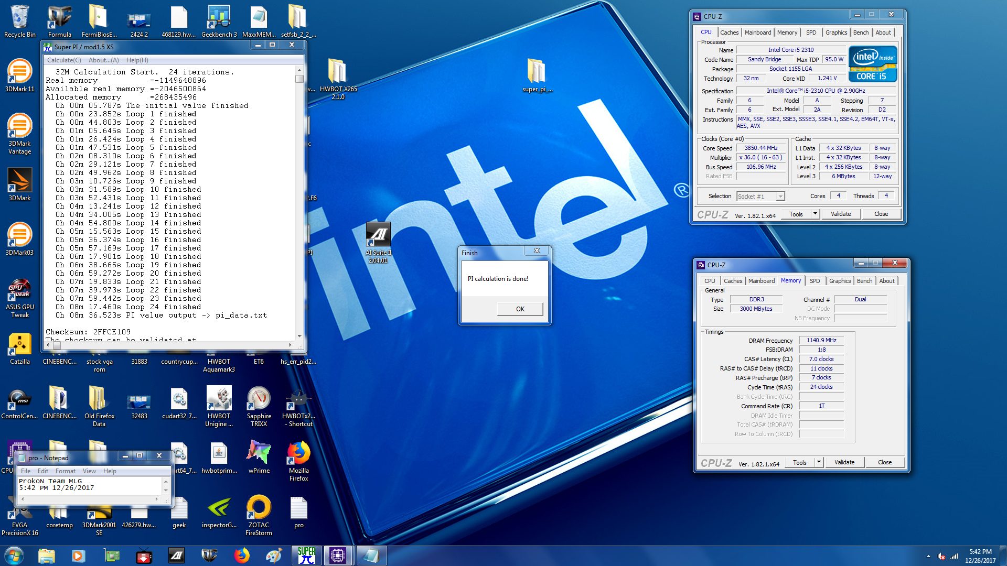
Task: Click Close button in bottom CPU-Z window
Action: point(885,462)
